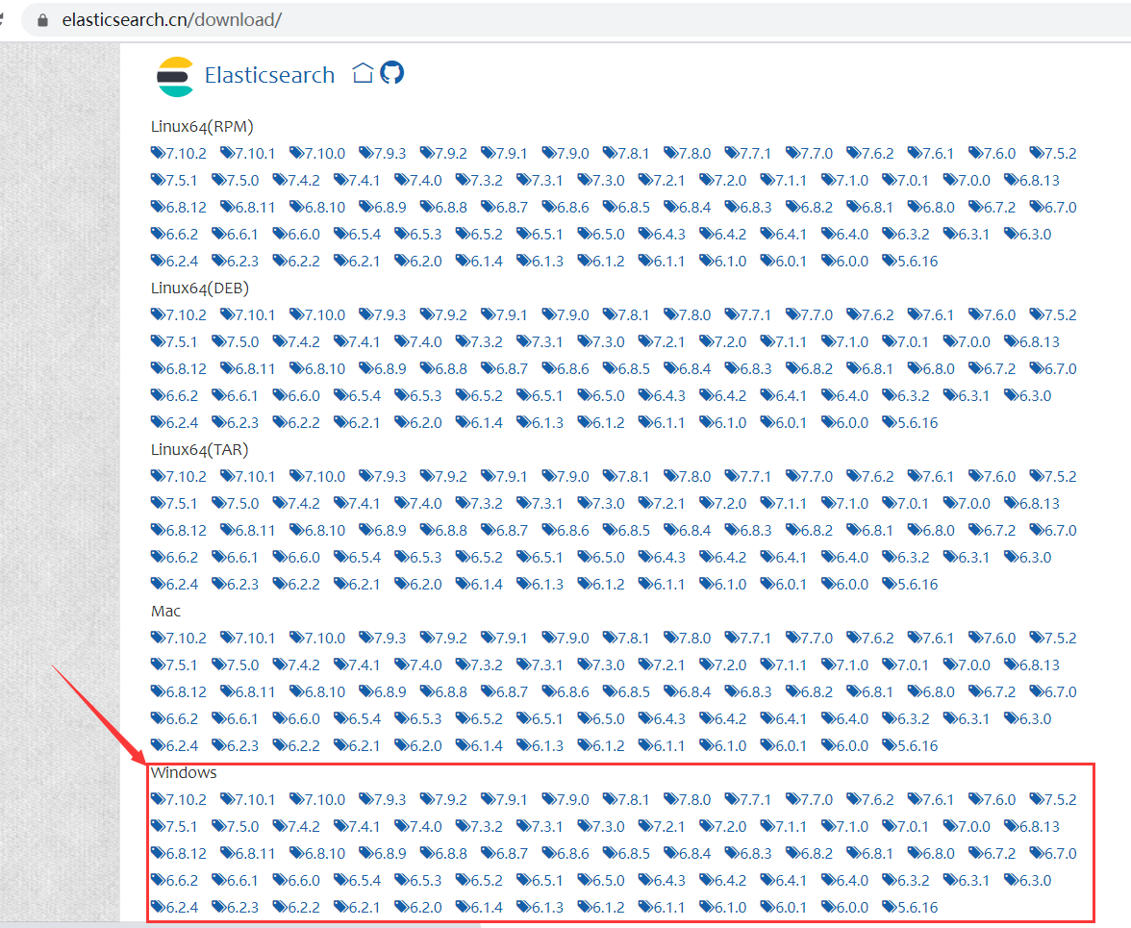Download Mac version 6.8.7
Image resolution: width=1131 pixels, height=928 pixels.
tap(504, 692)
